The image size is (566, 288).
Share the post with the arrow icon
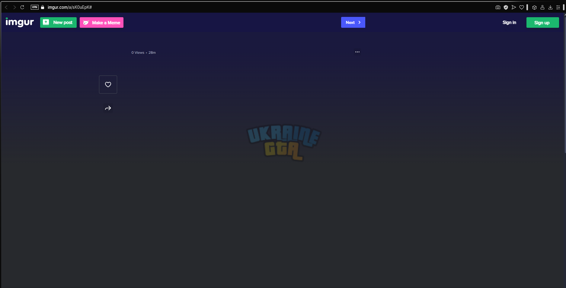108,108
